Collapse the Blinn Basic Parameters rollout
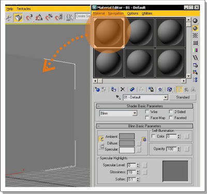Screen dimensions: 207x194 tap(144, 126)
